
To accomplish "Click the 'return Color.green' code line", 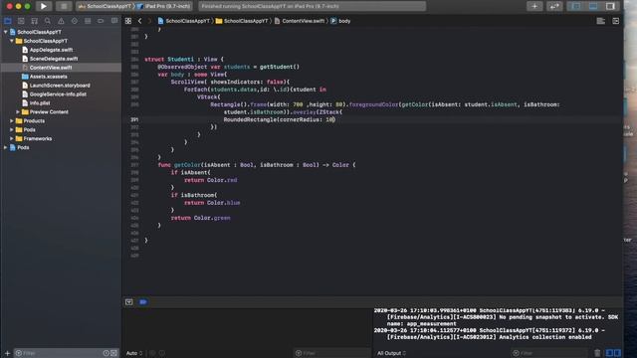I will pos(201,218).
